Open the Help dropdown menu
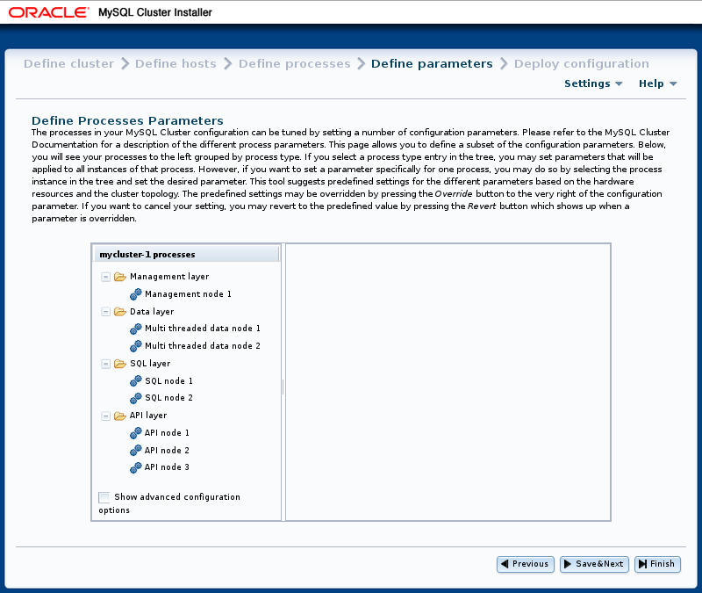The width and height of the screenshot is (702, 593). (657, 83)
